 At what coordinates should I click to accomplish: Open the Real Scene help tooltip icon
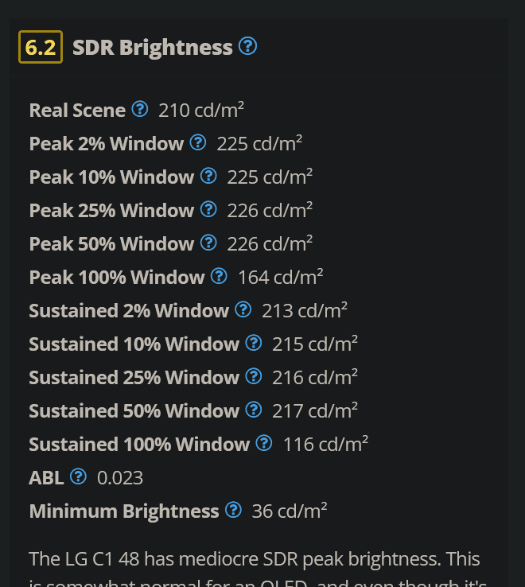[x=140, y=109]
